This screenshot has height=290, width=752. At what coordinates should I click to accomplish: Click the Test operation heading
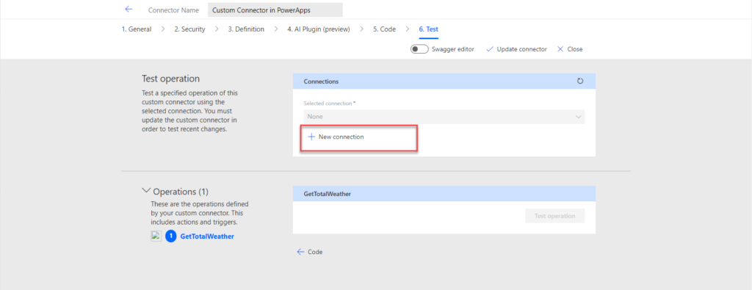pos(170,79)
